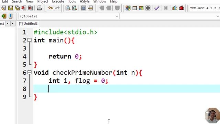
Task: Open Replace with the second magnifier icon
Action: [75, 8]
